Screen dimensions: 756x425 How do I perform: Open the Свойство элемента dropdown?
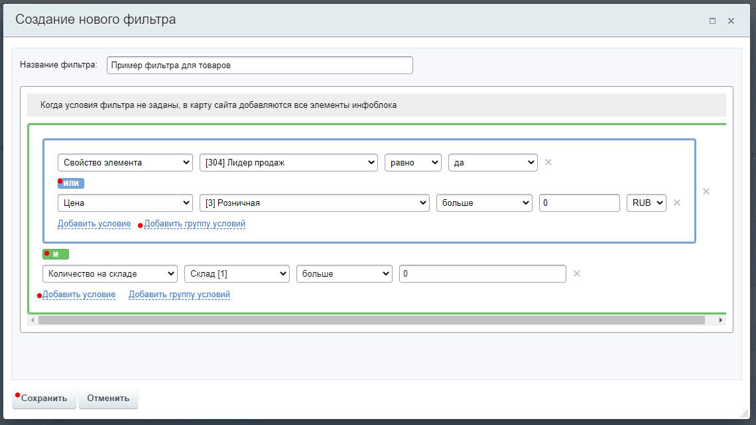125,162
